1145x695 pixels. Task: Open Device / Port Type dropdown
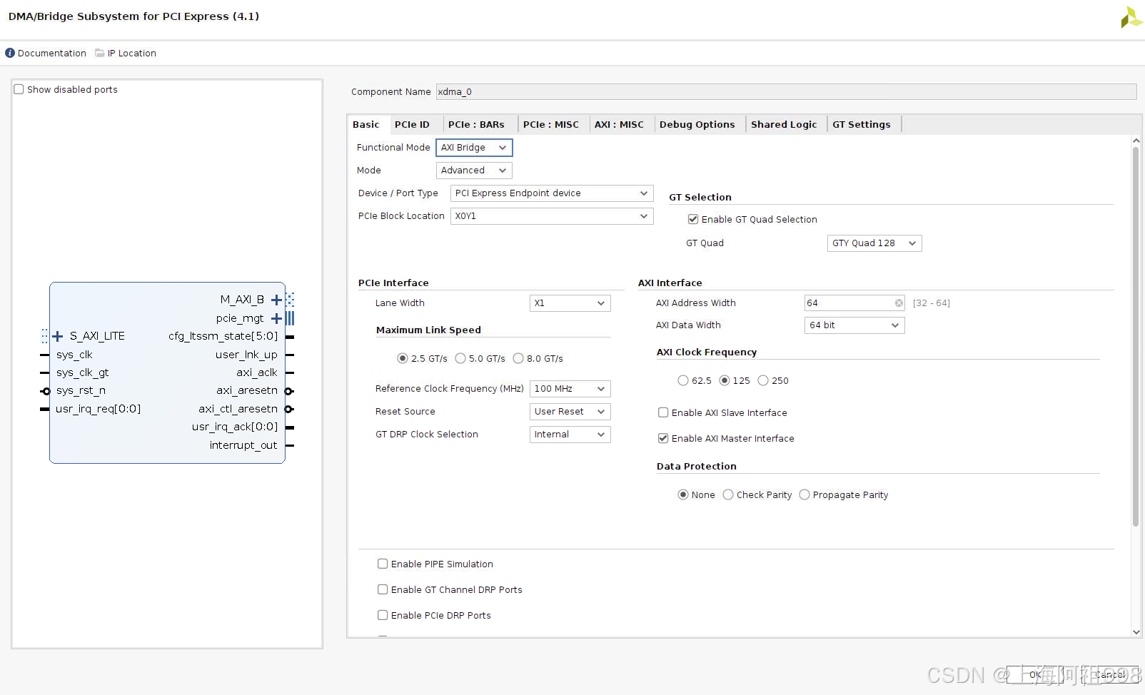click(552, 193)
